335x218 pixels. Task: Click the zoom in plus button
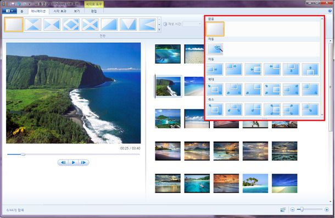pos(327,210)
